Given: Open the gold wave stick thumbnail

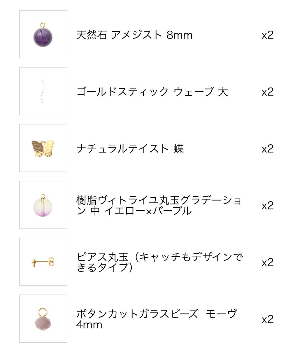Looking at the screenshot, I should pos(43,91).
